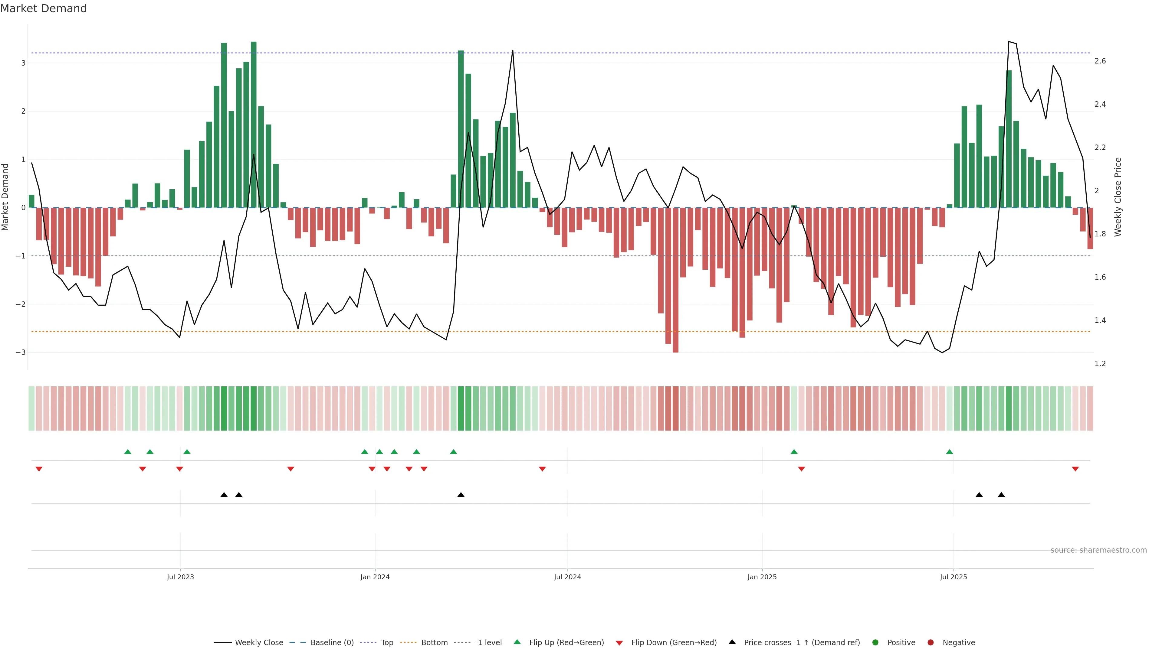Toggle the Top dotted line legend item
The image size is (1162, 653).
coord(387,643)
